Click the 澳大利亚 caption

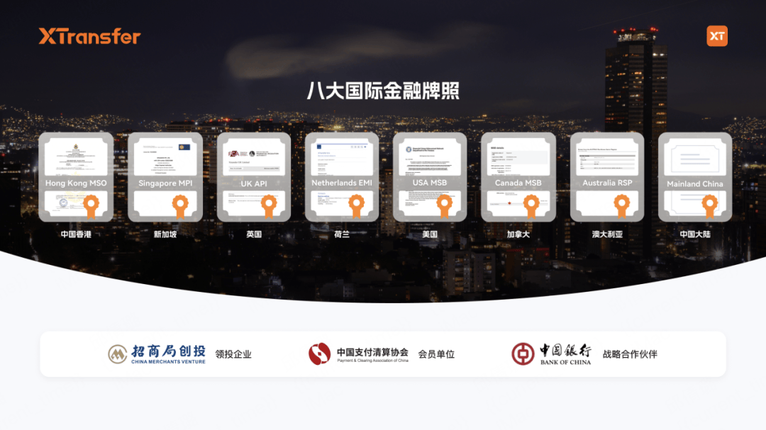(607, 234)
